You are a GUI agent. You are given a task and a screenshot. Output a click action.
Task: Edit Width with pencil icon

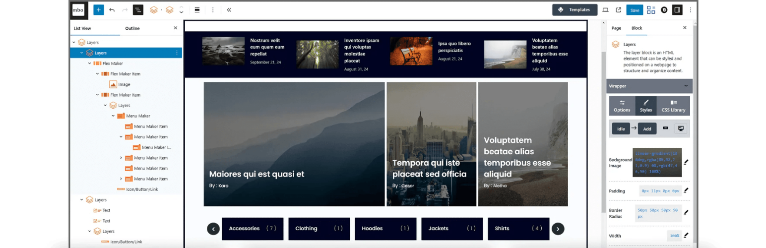[x=686, y=235]
